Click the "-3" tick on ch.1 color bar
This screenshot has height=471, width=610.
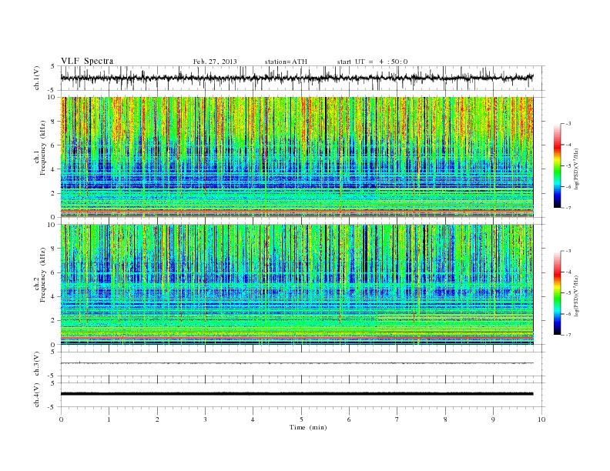pos(568,124)
